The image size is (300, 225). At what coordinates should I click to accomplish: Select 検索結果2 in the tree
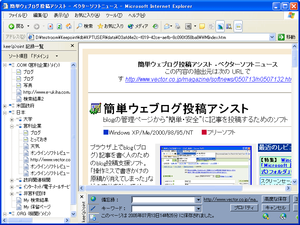point(33,99)
